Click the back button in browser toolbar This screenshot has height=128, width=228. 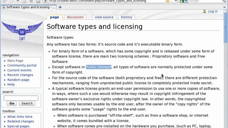[5, 1]
